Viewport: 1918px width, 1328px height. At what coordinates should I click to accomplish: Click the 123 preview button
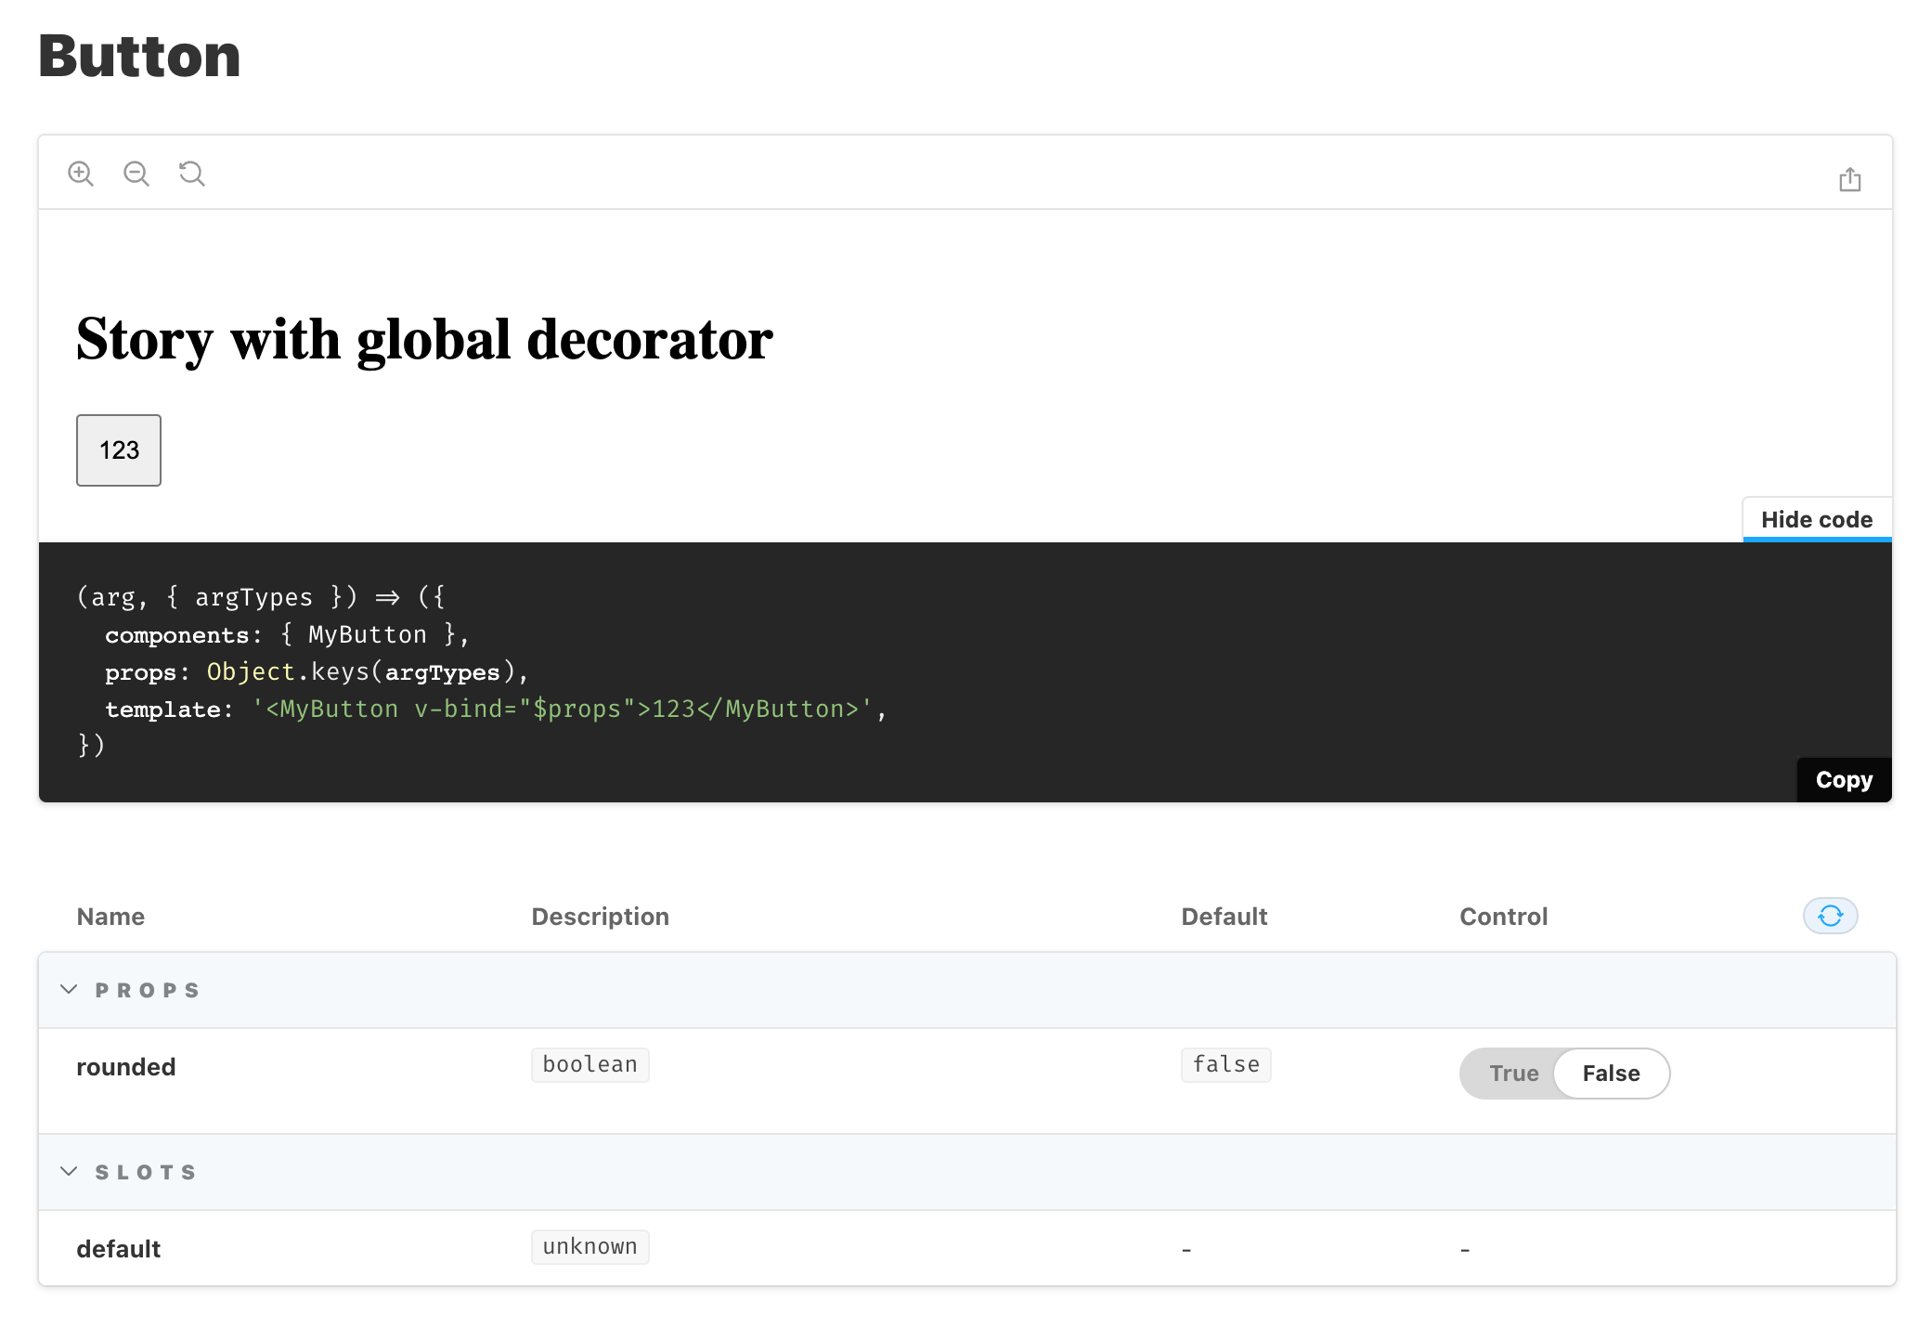click(118, 449)
